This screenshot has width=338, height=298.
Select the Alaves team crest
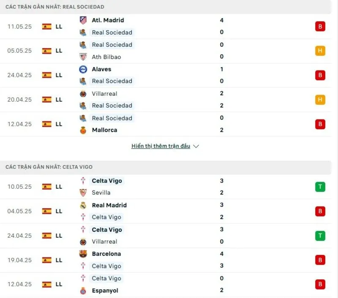(x=82, y=69)
